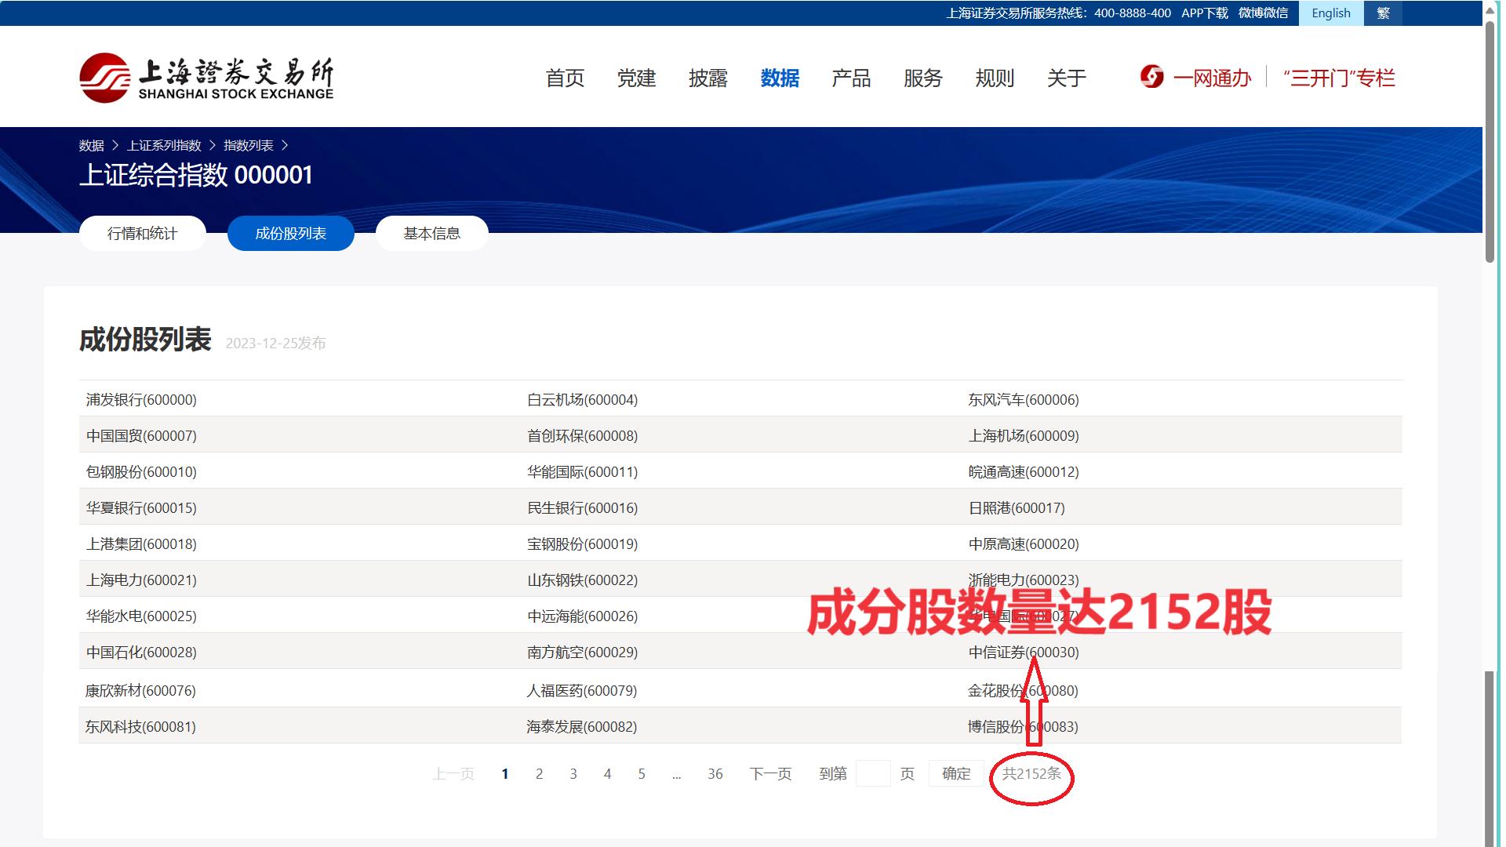The width and height of the screenshot is (1506, 847).
Task: Click the Shanghai Stock Exchange logo
Action: 206,76
